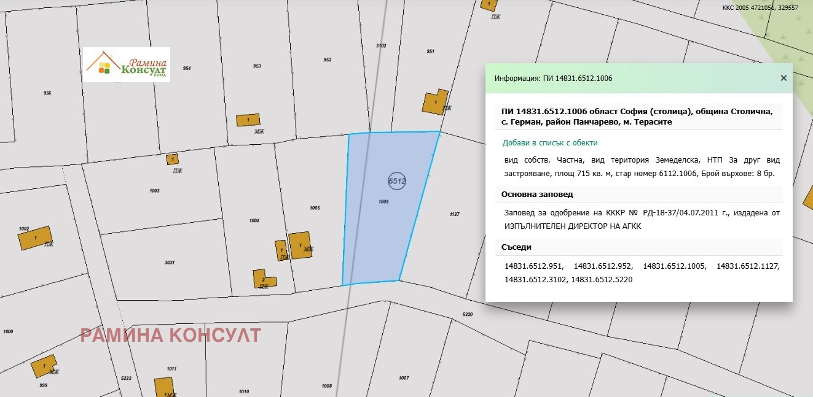This screenshot has height=397, width=813.
Task: Select the building below the 953 label
Action: [x=248, y=120]
